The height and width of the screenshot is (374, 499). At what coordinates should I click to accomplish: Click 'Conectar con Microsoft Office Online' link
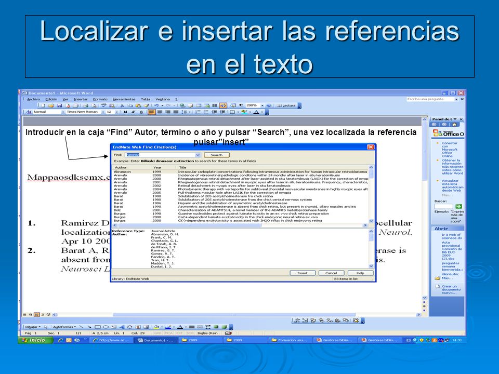click(449, 150)
